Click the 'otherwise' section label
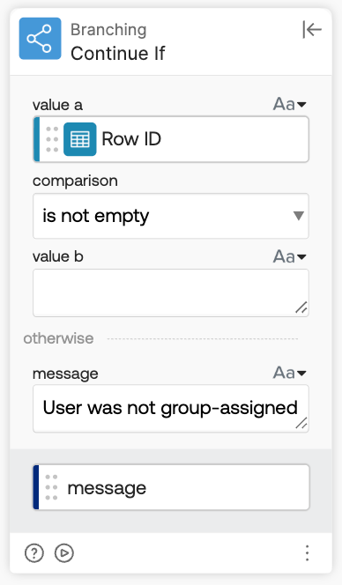This screenshot has width=342, height=585. (59, 338)
